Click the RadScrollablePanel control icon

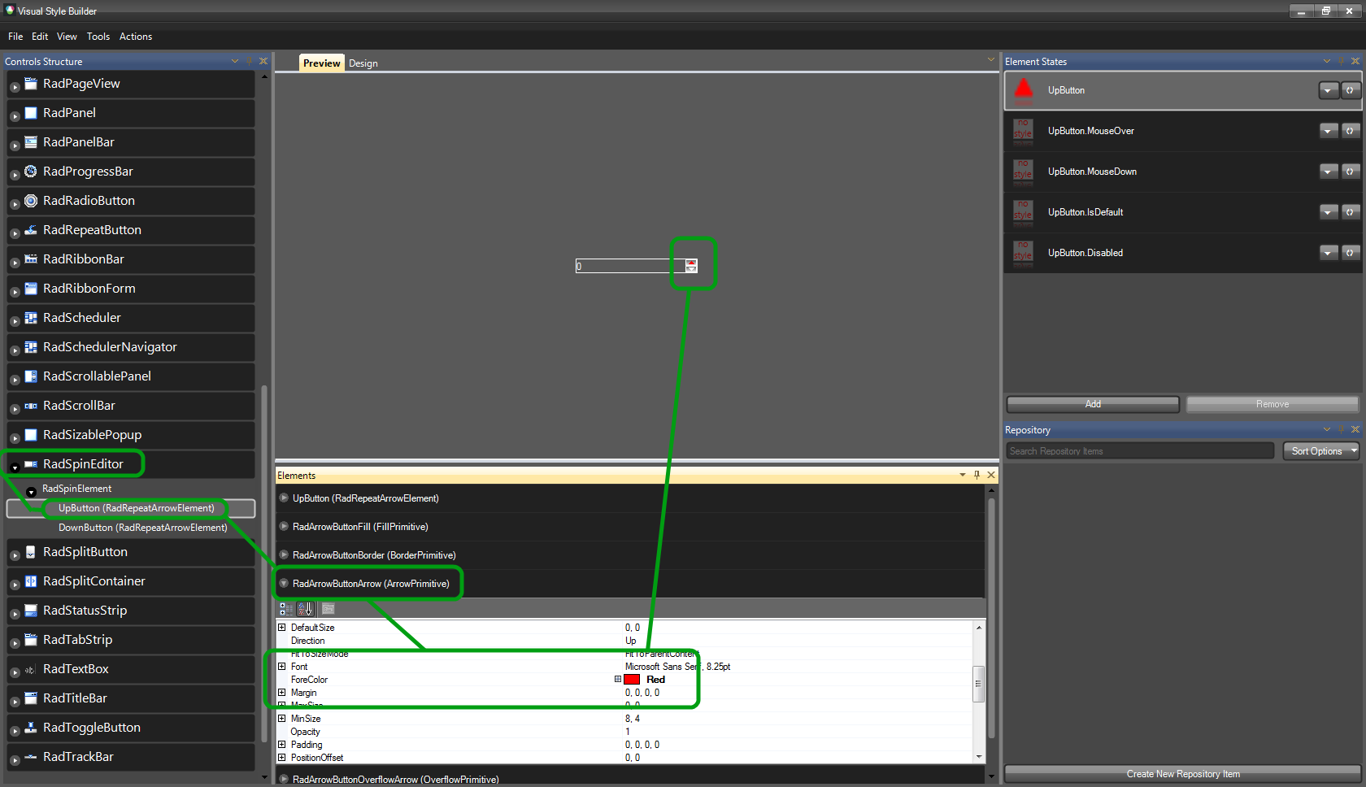tap(31, 376)
